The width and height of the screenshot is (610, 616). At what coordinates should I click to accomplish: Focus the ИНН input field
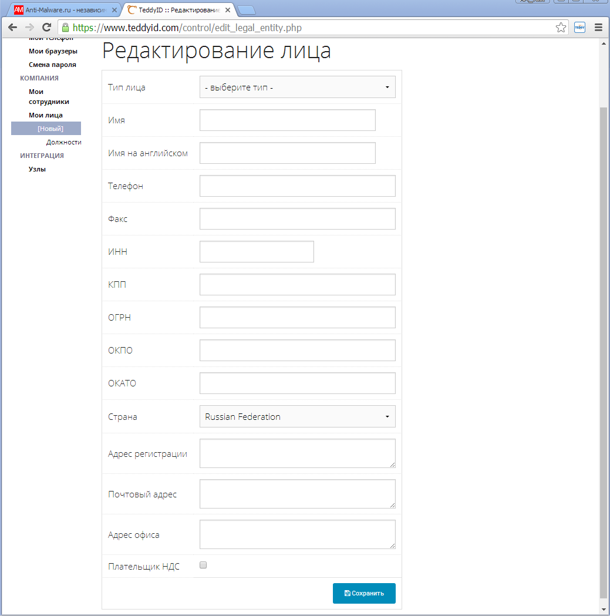click(257, 252)
